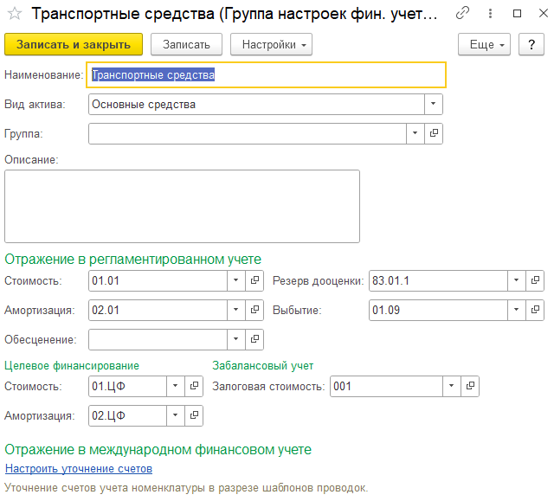Expand dropdown for 02.ЦФ Амортизация
The width and height of the screenshot is (554, 501).
pyautogui.click(x=175, y=415)
